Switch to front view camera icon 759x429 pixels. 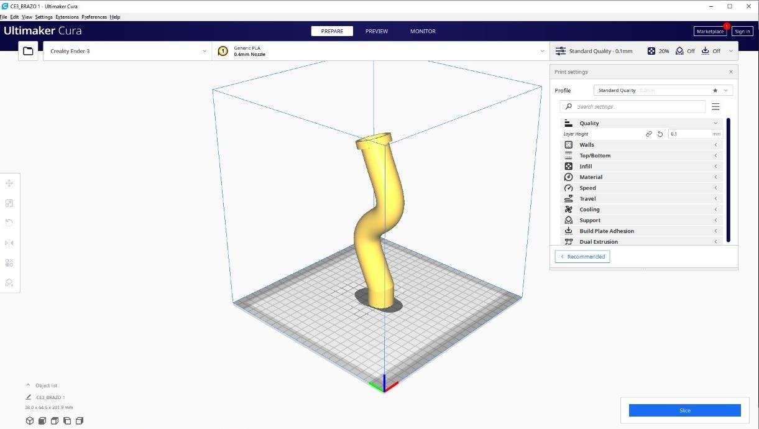click(42, 421)
